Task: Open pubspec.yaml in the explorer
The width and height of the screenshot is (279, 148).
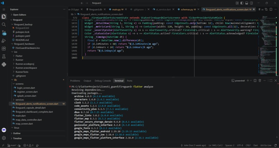Action: pos(22,36)
